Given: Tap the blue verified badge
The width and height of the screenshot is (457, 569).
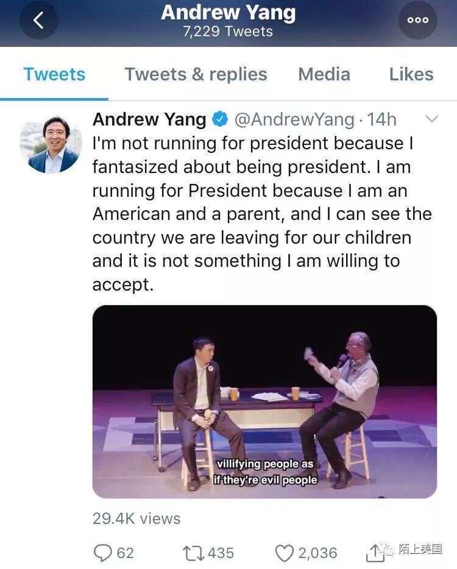Looking at the screenshot, I should click(x=220, y=119).
